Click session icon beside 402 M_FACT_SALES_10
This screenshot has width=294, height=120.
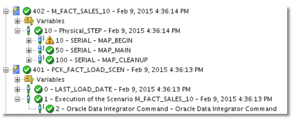16,11
